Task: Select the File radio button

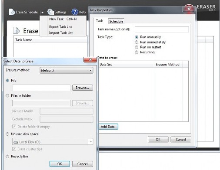Action: tap(7, 80)
